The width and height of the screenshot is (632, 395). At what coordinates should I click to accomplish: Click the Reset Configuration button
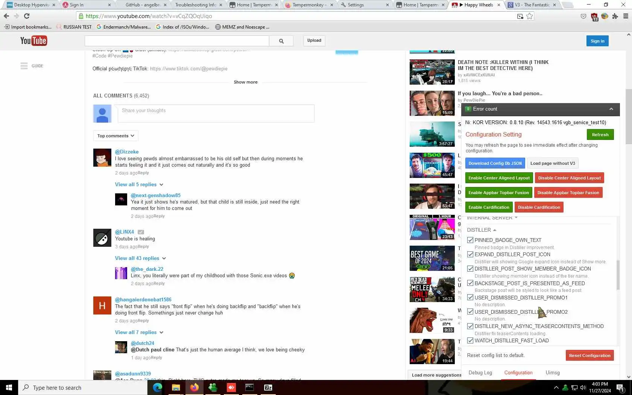pyautogui.click(x=589, y=355)
